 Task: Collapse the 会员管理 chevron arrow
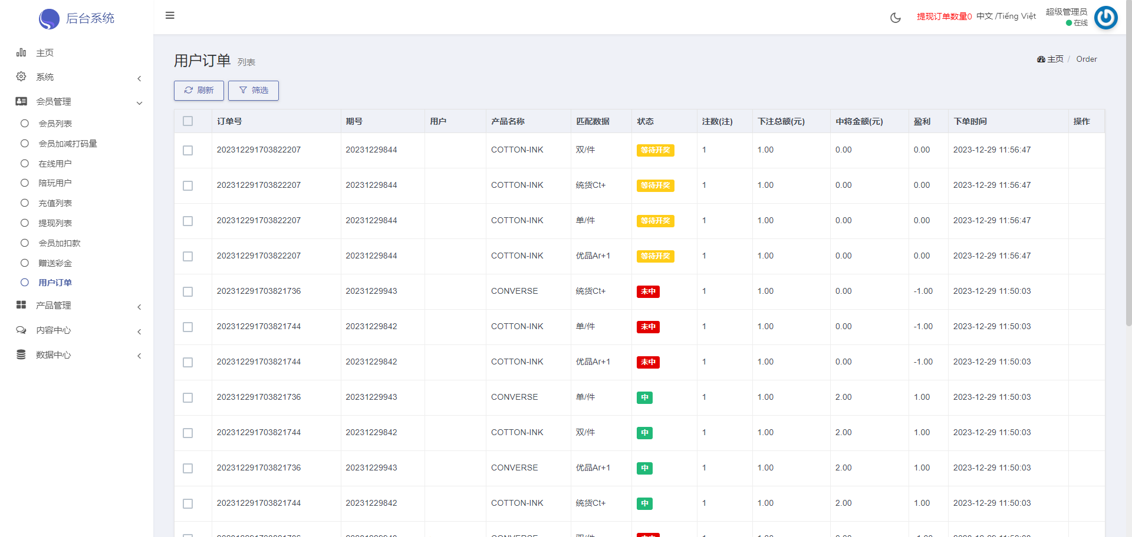click(x=139, y=103)
